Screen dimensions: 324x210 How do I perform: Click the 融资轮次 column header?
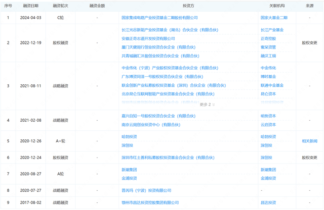tap(60, 6)
